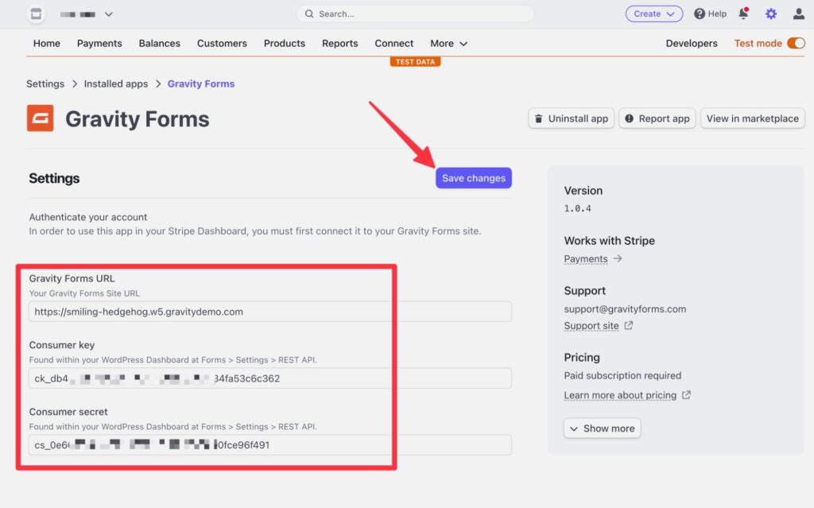Open your profile via the avatar icon
814x508 pixels.
click(797, 14)
